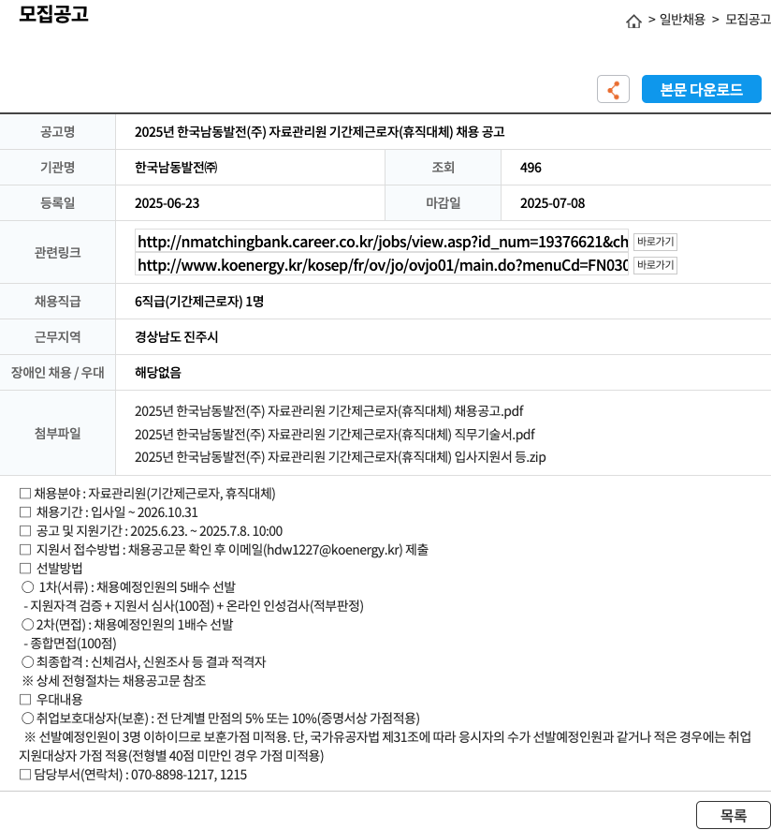Click the 취업보호대상자(보훈) line
The height and width of the screenshot is (830, 771).
pyautogui.click(x=221, y=719)
